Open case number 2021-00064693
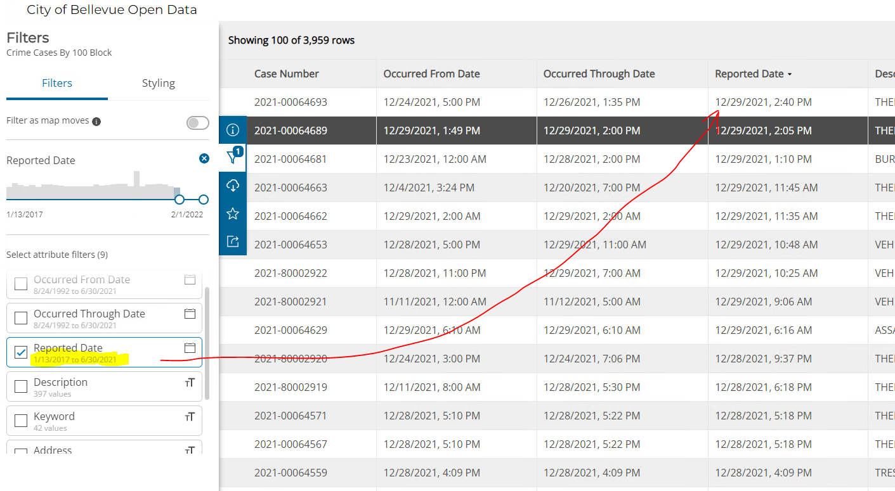Screen dimensions: 895x491 point(290,101)
